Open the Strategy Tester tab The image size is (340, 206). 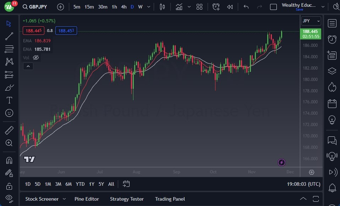pyautogui.click(x=127, y=199)
